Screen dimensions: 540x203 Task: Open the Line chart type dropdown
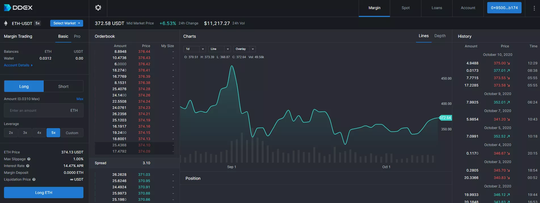[x=220, y=49]
